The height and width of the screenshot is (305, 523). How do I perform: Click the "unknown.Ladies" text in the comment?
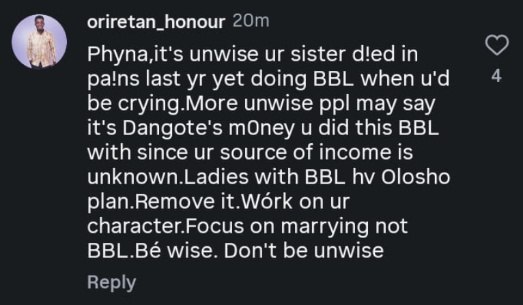tap(161, 178)
